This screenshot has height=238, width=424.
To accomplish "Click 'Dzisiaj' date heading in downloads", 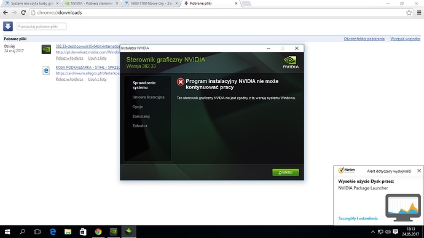I will point(9,46).
